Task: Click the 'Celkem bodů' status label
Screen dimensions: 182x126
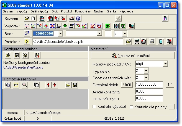Action: point(12,119)
